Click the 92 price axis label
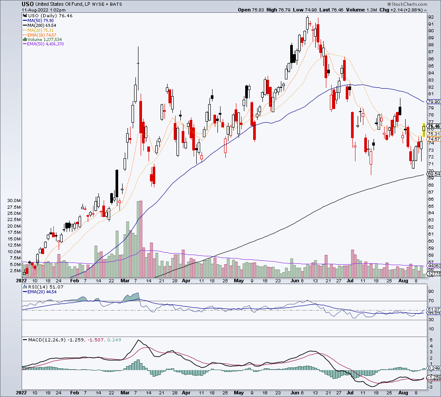441x397 pixels. 431,17
